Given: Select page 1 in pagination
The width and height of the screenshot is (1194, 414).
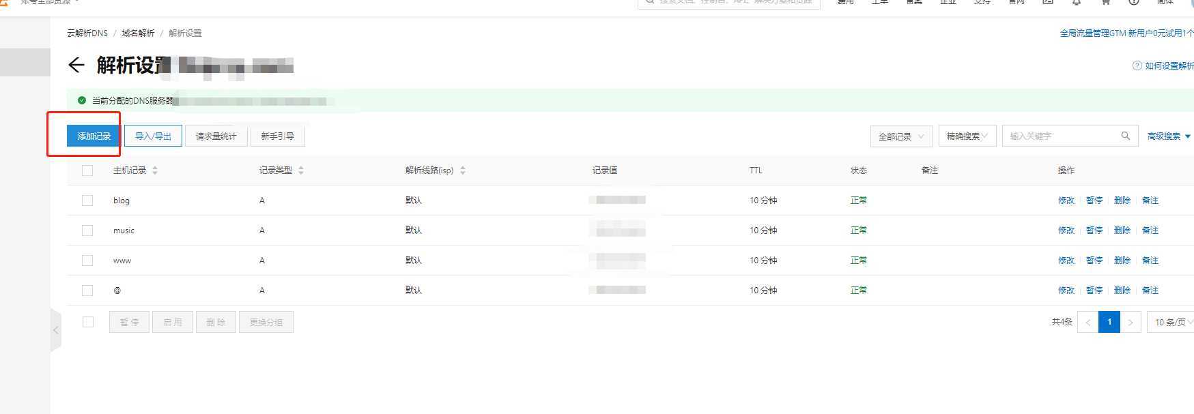Looking at the screenshot, I should [x=1109, y=322].
